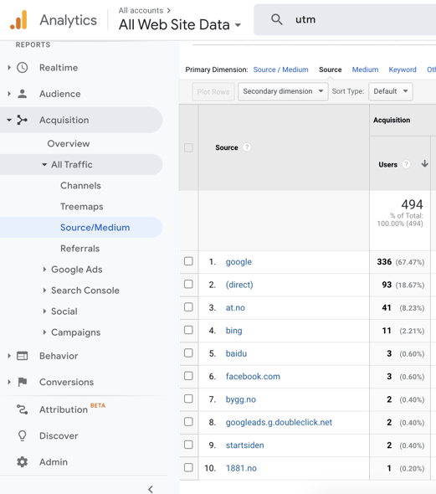Open the Referrals report
The image size is (436, 494).
80,249
